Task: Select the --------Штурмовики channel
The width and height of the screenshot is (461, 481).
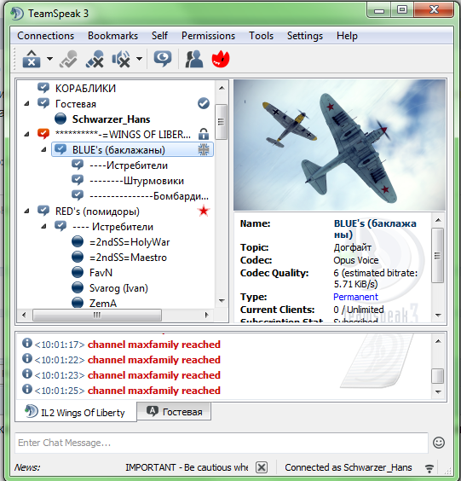Action: [x=136, y=181]
